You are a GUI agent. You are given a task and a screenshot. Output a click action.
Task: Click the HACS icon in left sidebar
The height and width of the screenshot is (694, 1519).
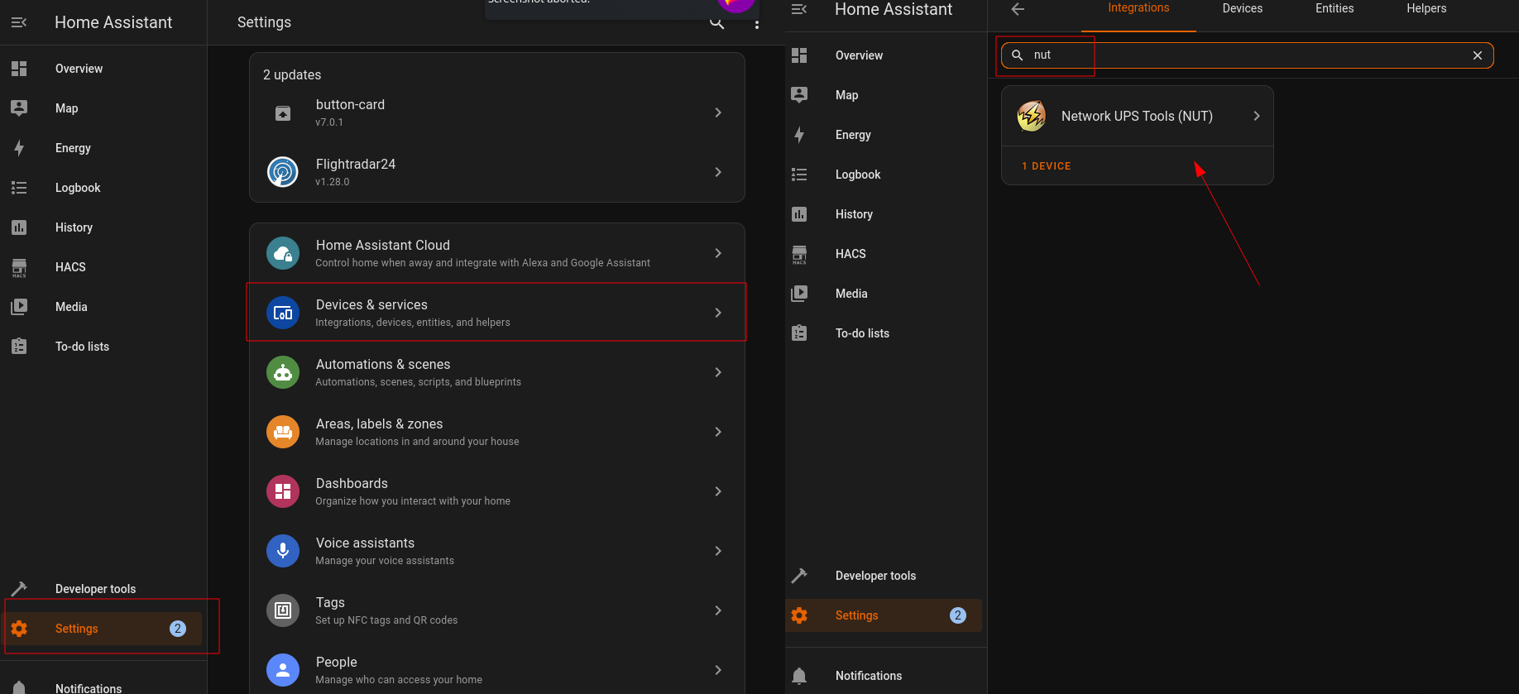pos(19,267)
